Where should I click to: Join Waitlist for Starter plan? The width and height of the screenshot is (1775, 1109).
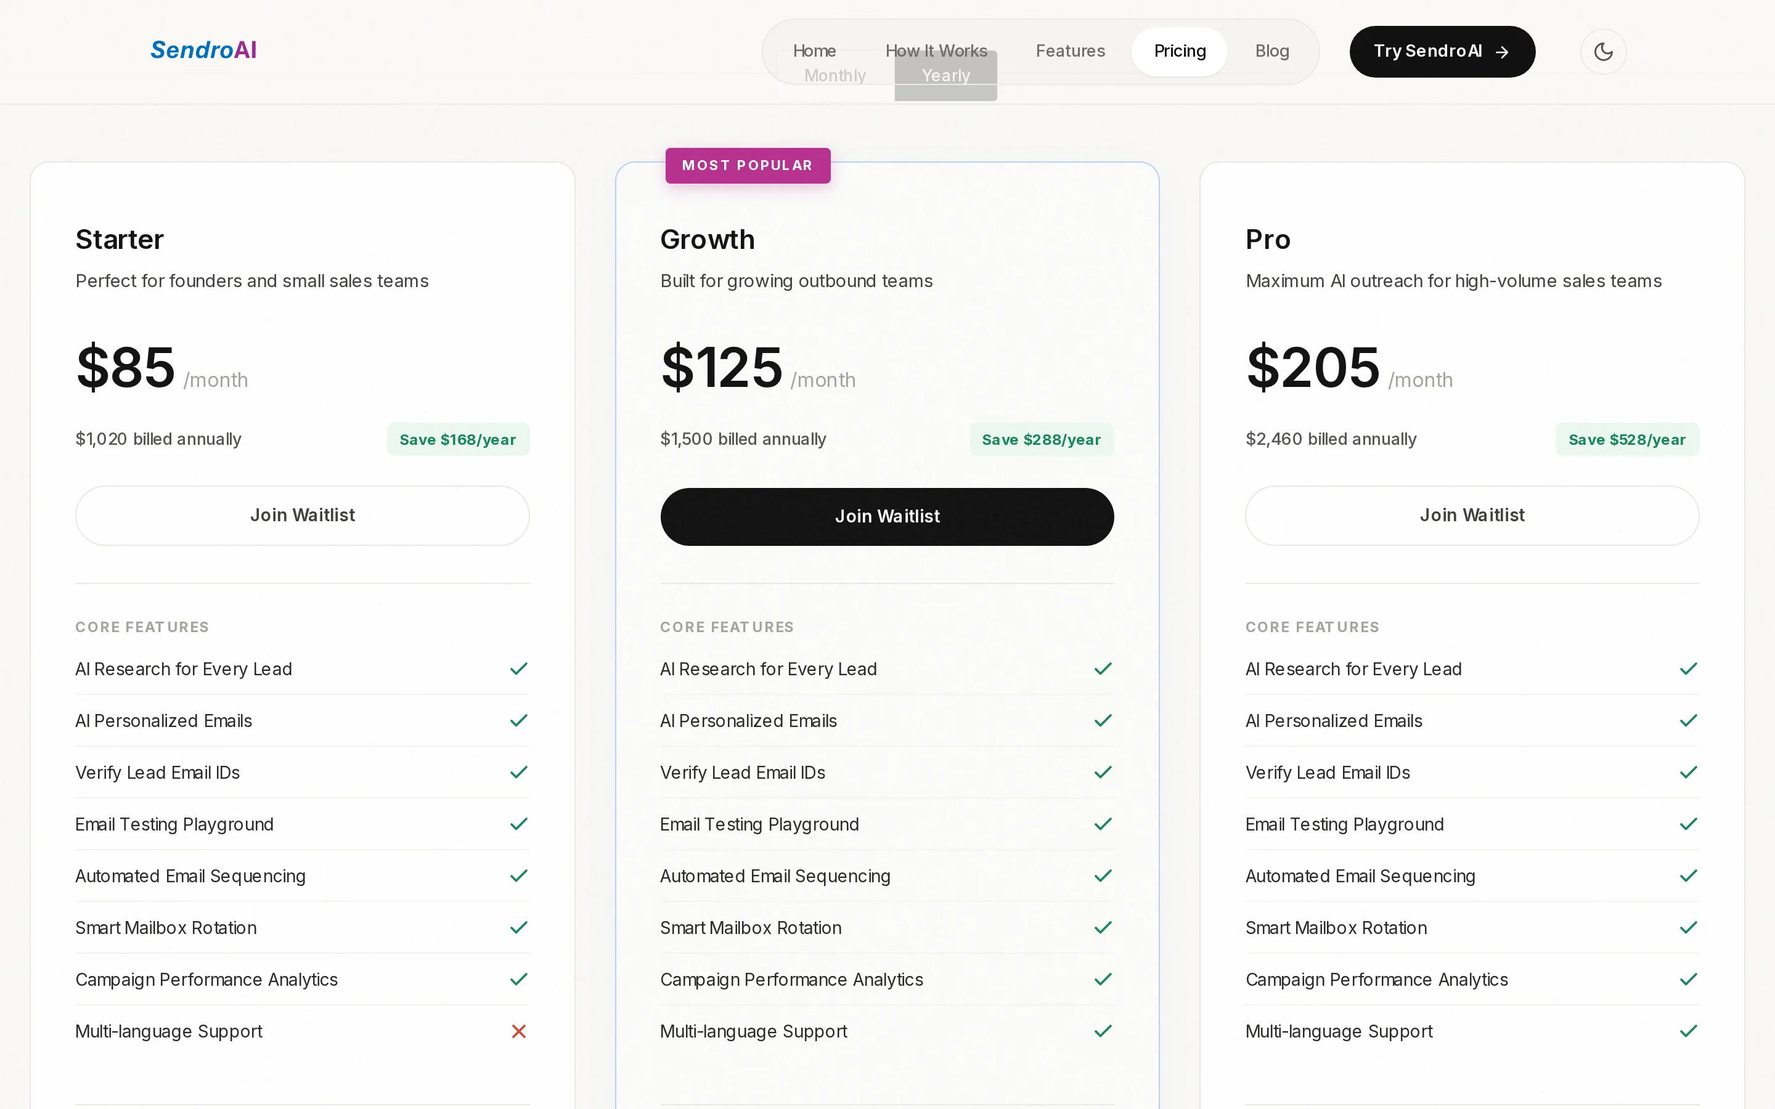[x=302, y=516]
